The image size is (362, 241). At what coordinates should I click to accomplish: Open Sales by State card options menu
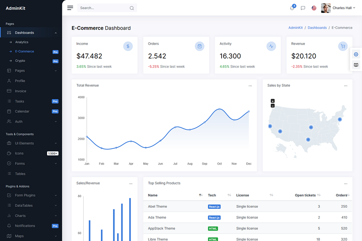[x=346, y=86]
